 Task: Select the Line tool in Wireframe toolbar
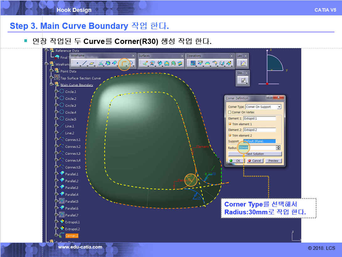pos(85,64)
